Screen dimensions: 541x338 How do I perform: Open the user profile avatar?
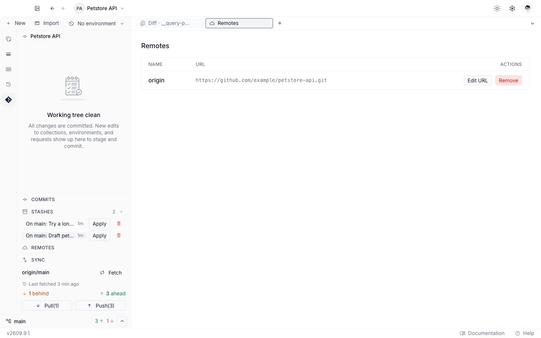click(527, 8)
